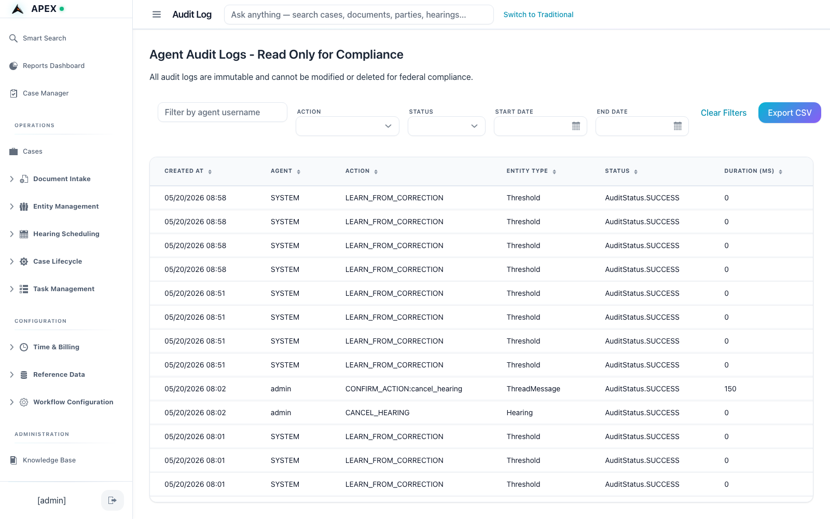Click the Case Manager clipboard icon
This screenshot has width=830, height=519.
tap(13, 93)
